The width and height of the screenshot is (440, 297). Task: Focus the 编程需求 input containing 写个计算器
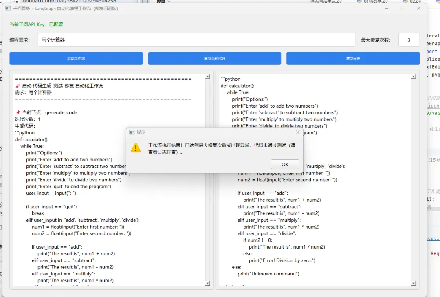click(197, 40)
